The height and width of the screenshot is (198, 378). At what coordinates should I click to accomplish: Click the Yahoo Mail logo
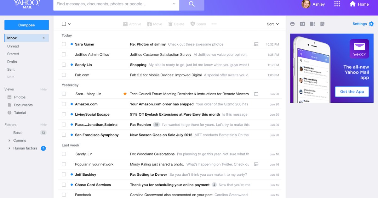coord(27,4)
